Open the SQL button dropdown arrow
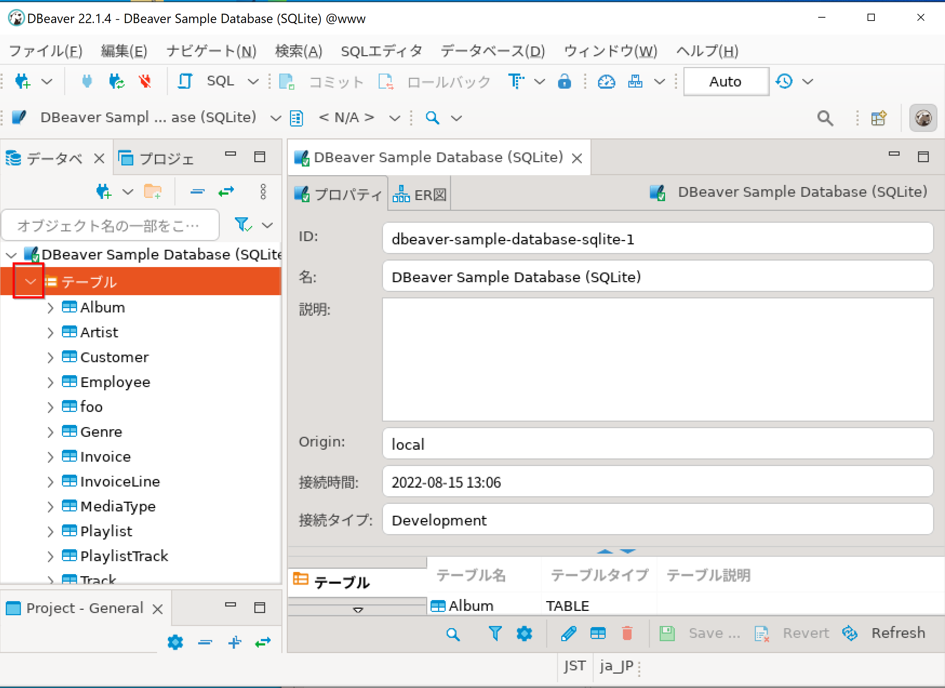The width and height of the screenshot is (945, 688). click(253, 82)
